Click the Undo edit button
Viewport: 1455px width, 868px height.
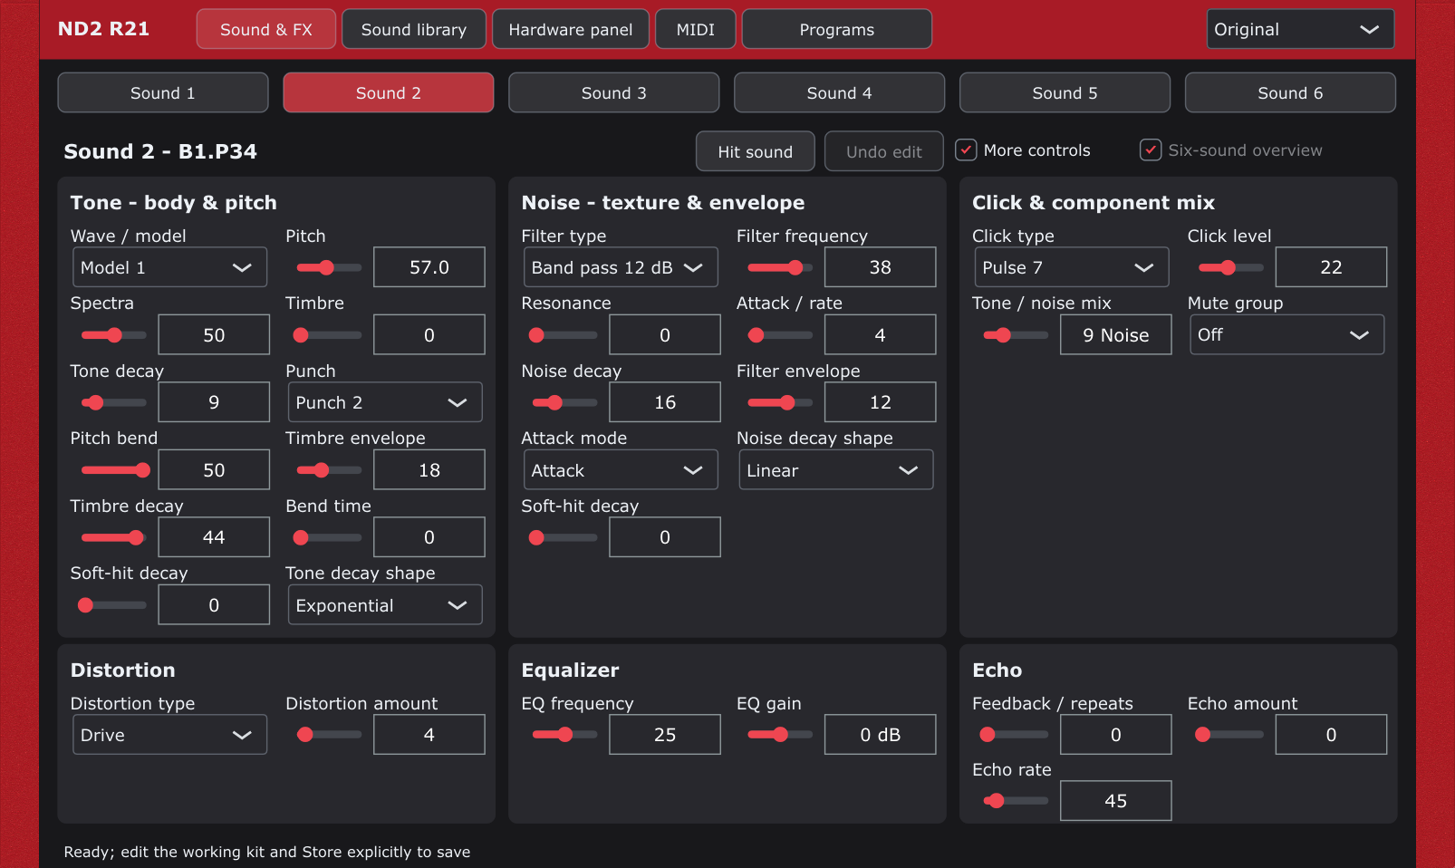884,151
